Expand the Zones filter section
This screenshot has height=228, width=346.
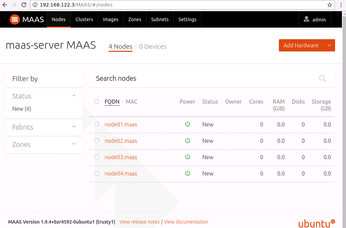(74, 144)
